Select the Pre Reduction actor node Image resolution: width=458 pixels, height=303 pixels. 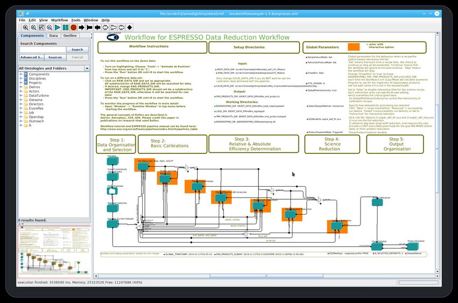(143, 166)
